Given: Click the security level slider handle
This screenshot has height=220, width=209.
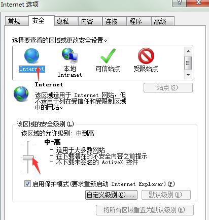Looking at the screenshot, I should click(28, 158).
